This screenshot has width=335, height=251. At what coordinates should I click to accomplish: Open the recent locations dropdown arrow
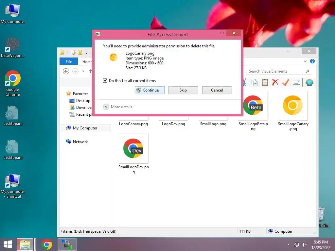click(x=83, y=71)
